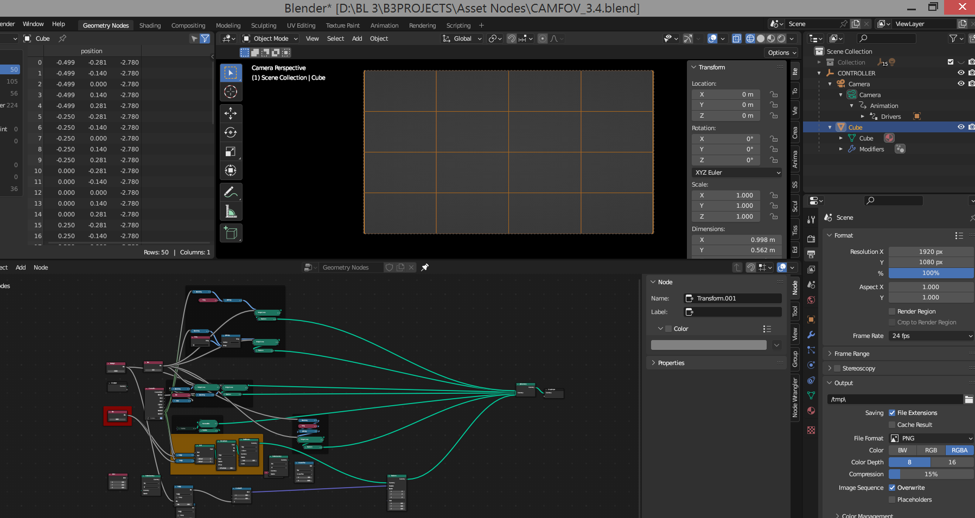975x518 pixels.
Task: Enable the Cache Result checkbox
Action: (x=892, y=425)
